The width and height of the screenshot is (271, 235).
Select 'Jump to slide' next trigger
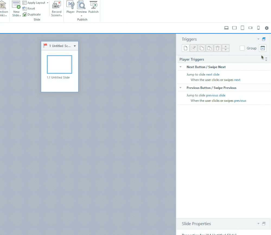coord(203,74)
